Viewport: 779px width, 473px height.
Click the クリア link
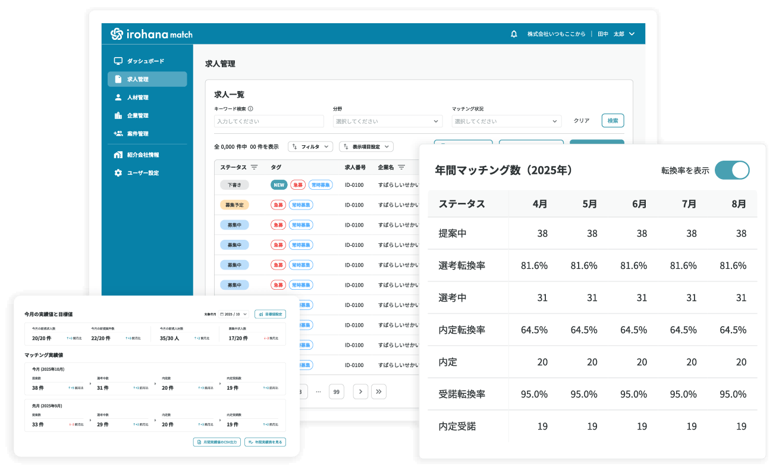point(581,121)
